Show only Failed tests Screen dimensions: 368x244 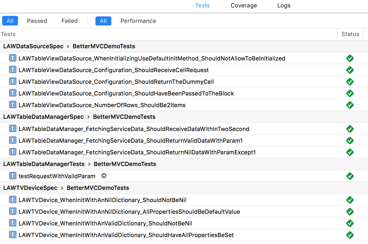[69, 21]
